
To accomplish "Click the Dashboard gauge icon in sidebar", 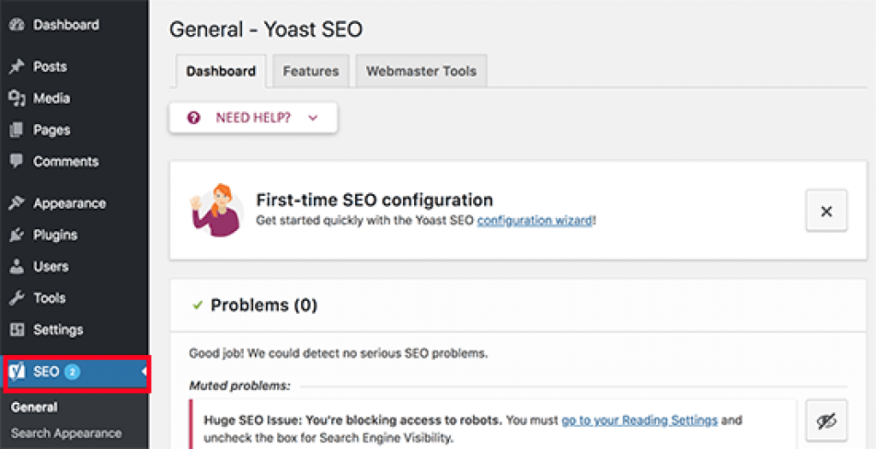I will point(16,26).
